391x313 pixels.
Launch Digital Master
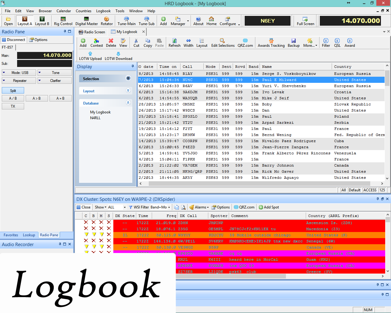click(86, 21)
